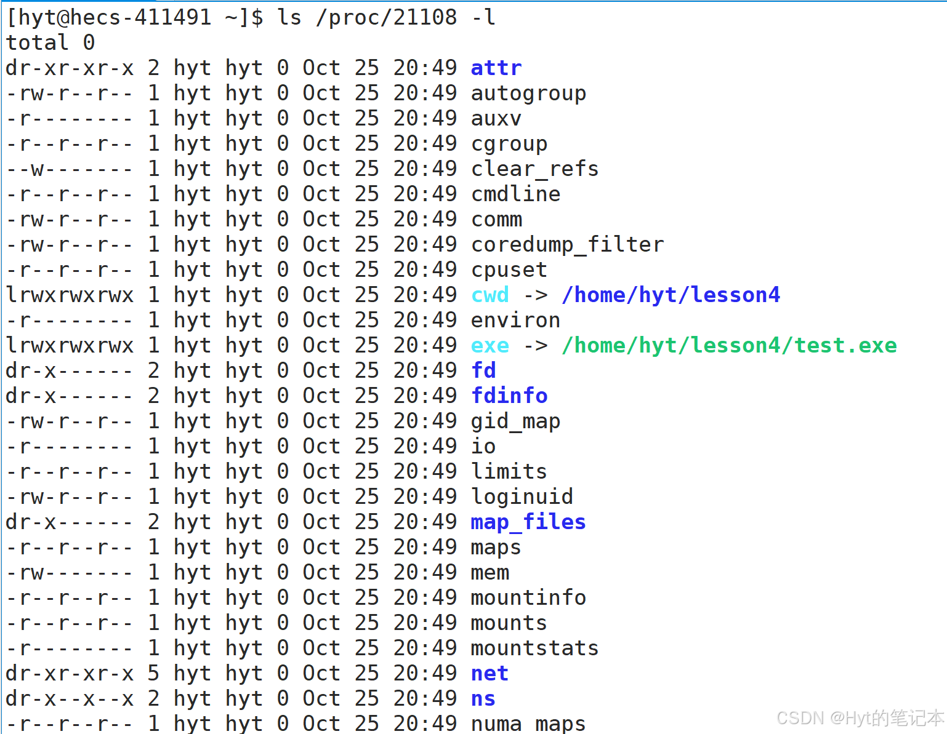Click the 'lrwxrwxrwx' permissions of cwd row
The height and width of the screenshot is (734, 947).
[70, 295]
